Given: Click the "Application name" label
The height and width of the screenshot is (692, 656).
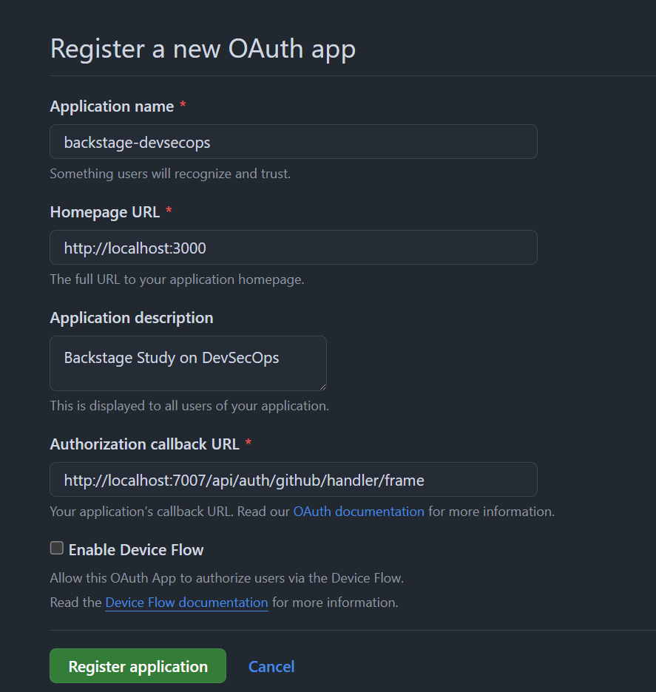Looking at the screenshot, I should [112, 106].
